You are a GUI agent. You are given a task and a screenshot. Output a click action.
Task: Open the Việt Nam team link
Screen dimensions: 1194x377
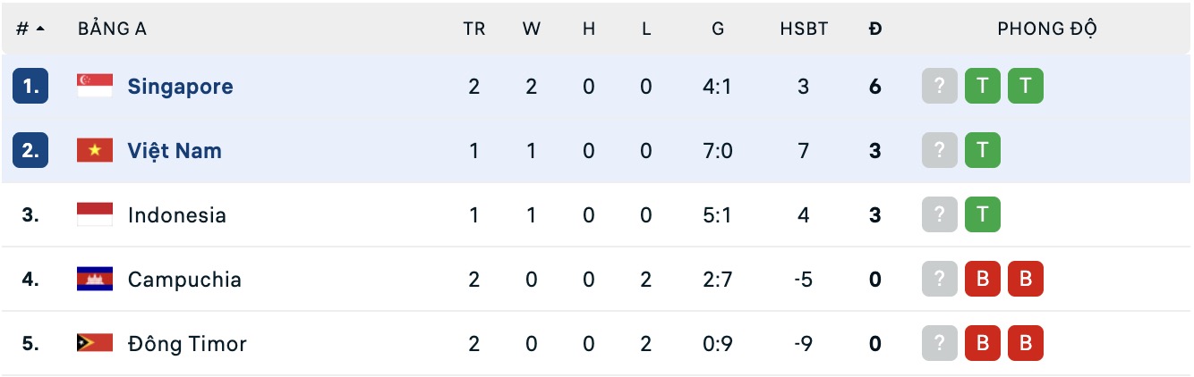pos(175,150)
